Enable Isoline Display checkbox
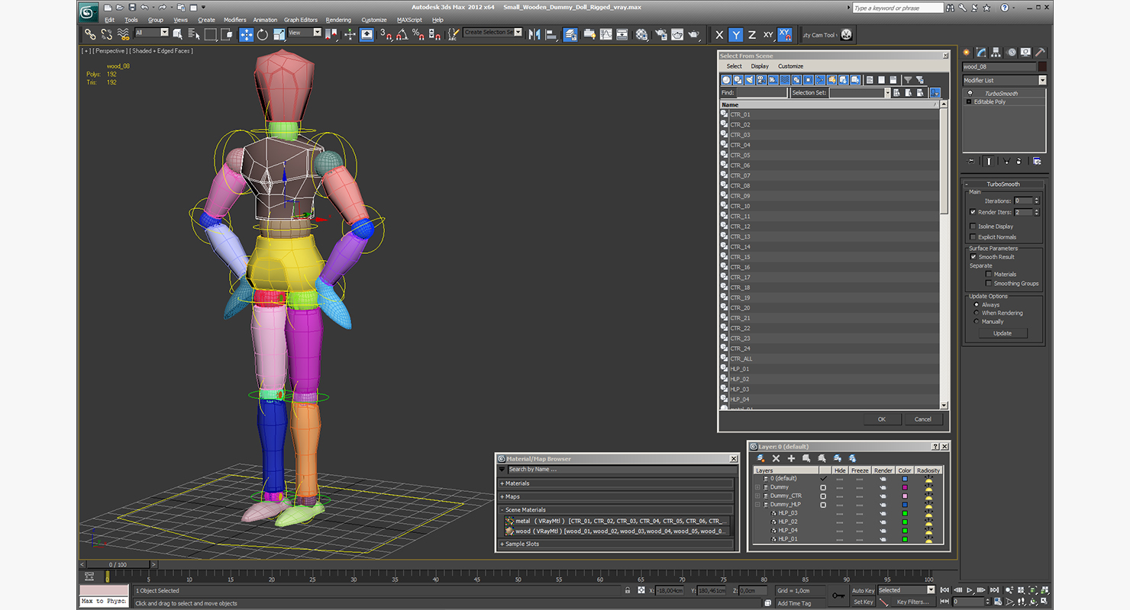1130x610 pixels. pyautogui.click(x=973, y=226)
